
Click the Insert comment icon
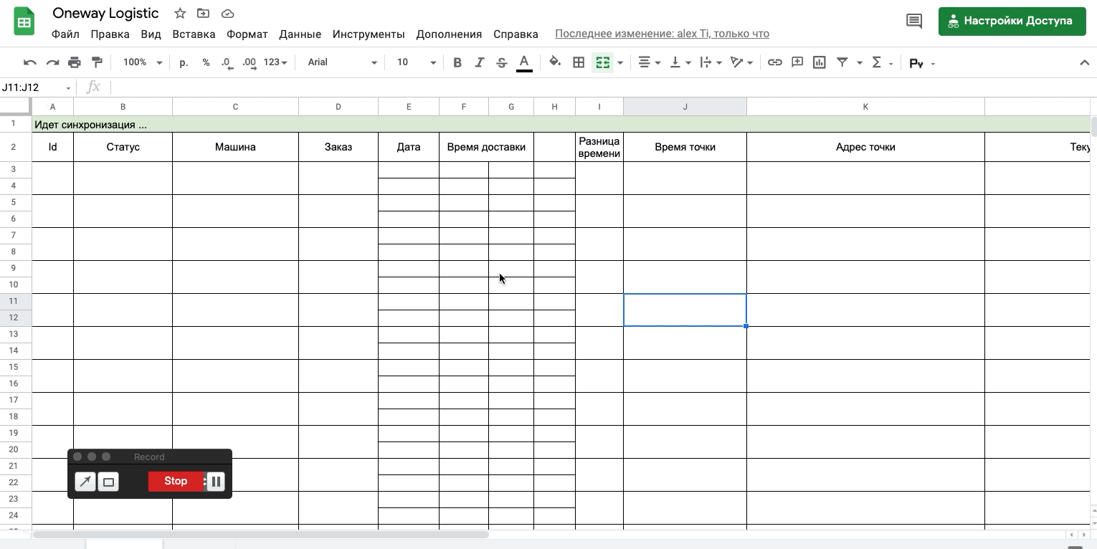coord(797,62)
